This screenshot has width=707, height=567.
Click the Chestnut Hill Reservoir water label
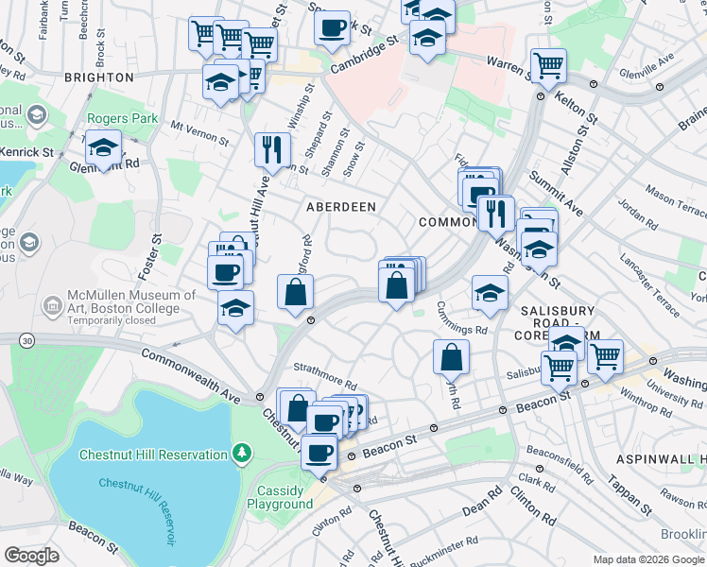(138, 511)
